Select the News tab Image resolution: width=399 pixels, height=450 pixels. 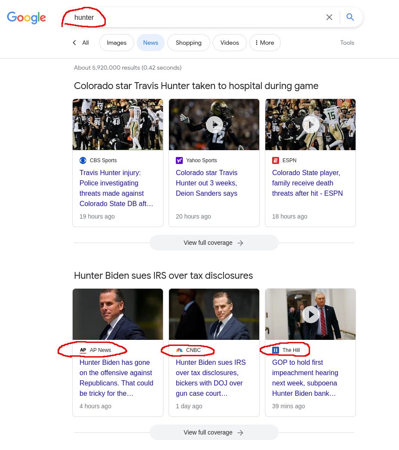[150, 43]
